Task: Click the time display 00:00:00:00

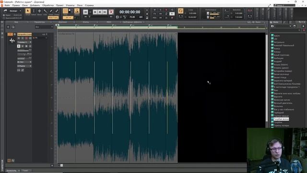Action: click(130, 12)
